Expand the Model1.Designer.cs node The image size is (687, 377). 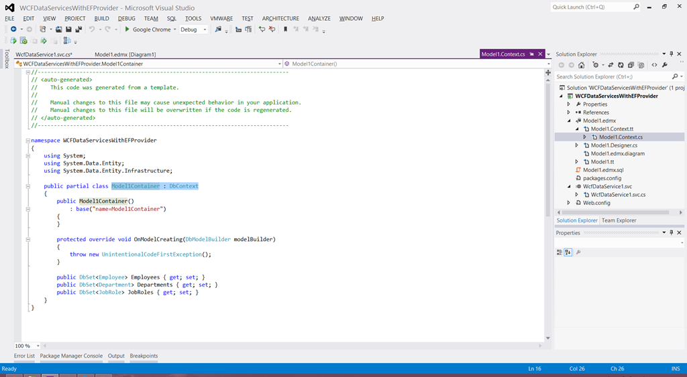(x=576, y=145)
